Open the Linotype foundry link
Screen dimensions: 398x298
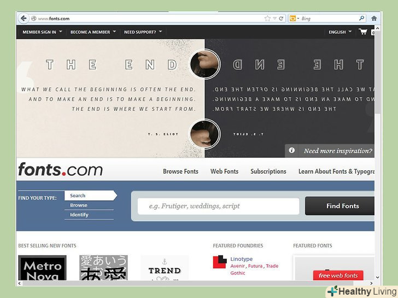(x=242, y=259)
